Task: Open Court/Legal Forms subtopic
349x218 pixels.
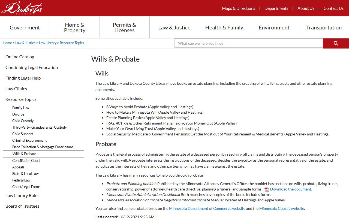Action: click(26, 187)
